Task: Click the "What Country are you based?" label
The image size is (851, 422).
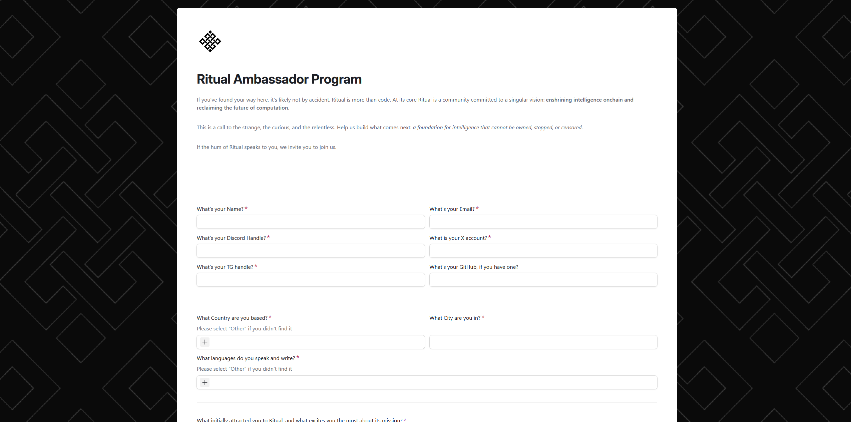Action: pyautogui.click(x=232, y=318)
